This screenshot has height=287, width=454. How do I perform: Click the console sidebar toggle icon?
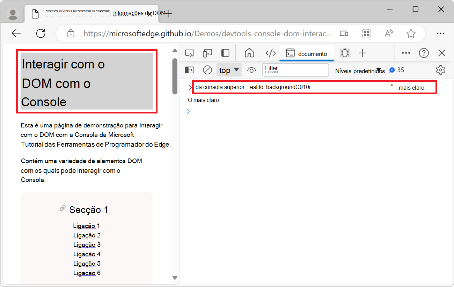(190, 70)
